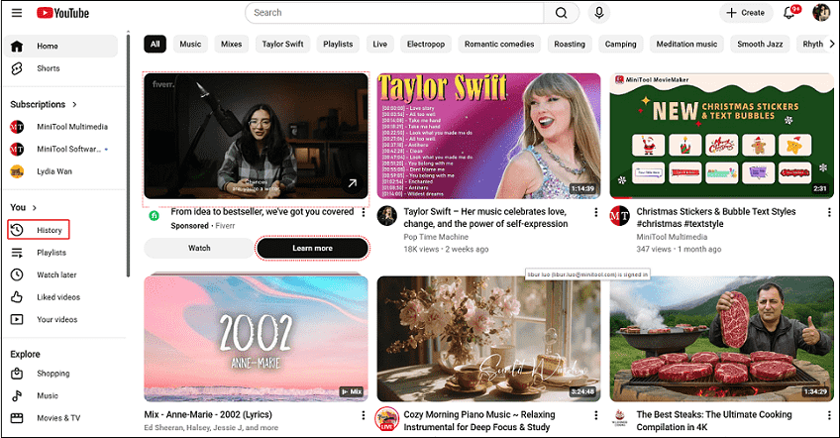This screenshot has width=840, height=438.
Task: Open MiniTool Multimedia avatar beside Christmas video
Action: click(x=620, y=216)
